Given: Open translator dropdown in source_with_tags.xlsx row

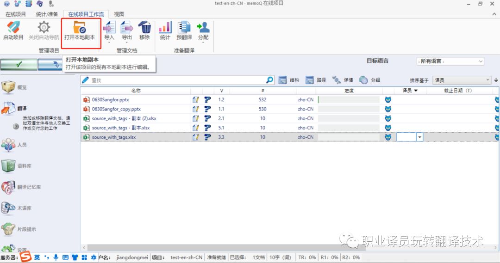Looking at the screenshot, I should point(419,137).
